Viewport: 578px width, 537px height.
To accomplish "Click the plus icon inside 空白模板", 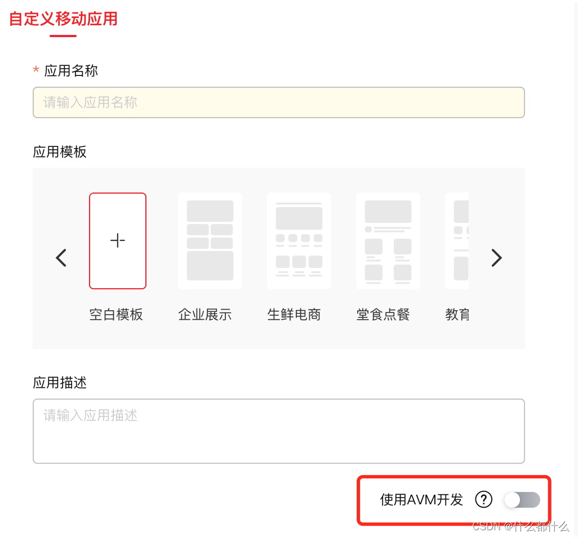I will [x=118, y=240].
